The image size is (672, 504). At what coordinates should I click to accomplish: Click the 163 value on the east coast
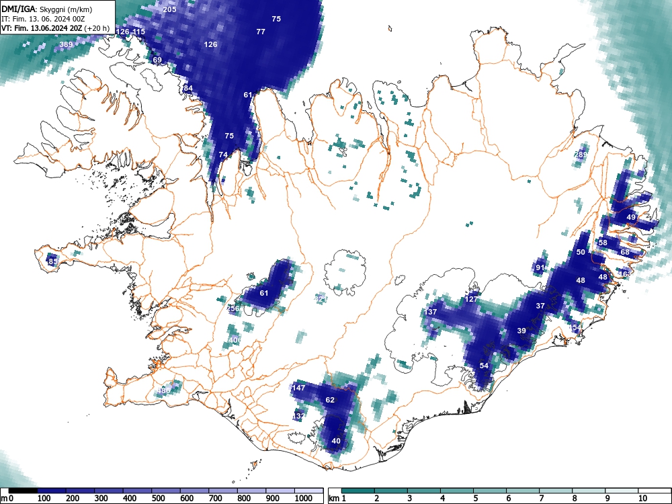pos(625,274)
